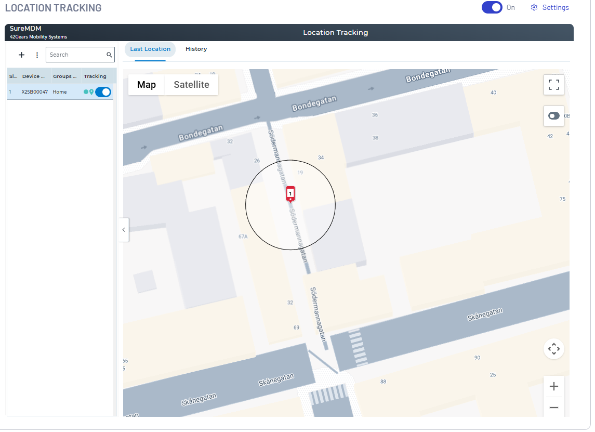595x432 pixels.
Task: Click the magnifier icon in Search box
Action: [x=109, y=55]
